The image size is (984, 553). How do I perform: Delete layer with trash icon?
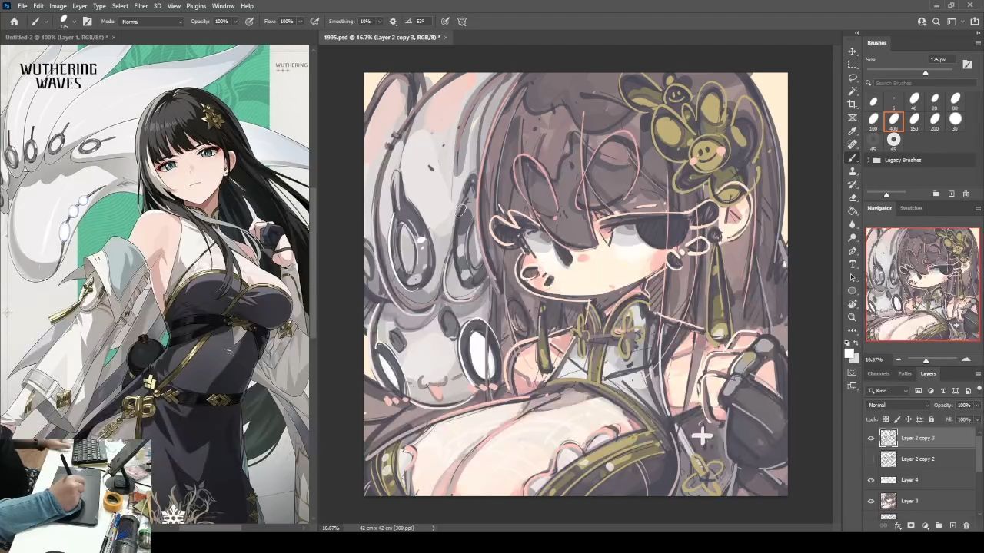(x=966, y=526)
